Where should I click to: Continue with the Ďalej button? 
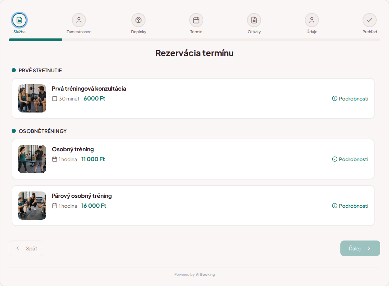click(x=360, y=248)
